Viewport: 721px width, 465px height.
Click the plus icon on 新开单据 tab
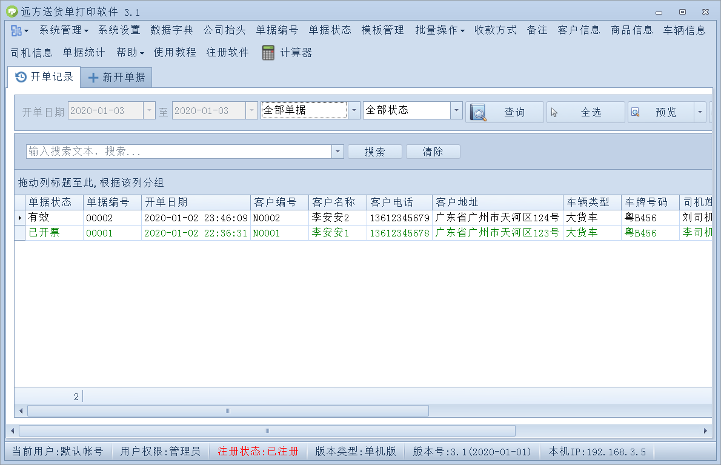coord(93,77)
